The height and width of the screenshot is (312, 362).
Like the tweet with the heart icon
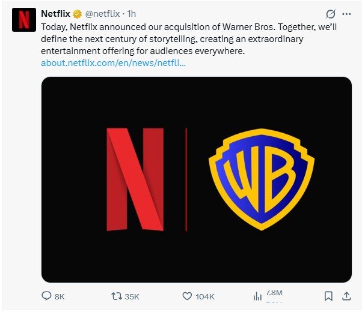pos(187,296)
